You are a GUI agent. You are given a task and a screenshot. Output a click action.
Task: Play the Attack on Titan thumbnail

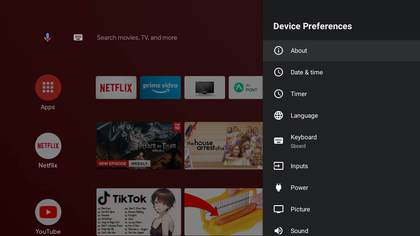pos(138,146)
